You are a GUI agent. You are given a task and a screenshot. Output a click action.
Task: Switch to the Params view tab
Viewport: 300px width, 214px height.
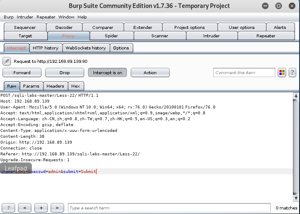[31, 86]
